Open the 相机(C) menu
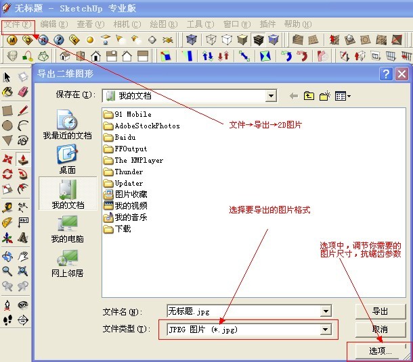 127,24
